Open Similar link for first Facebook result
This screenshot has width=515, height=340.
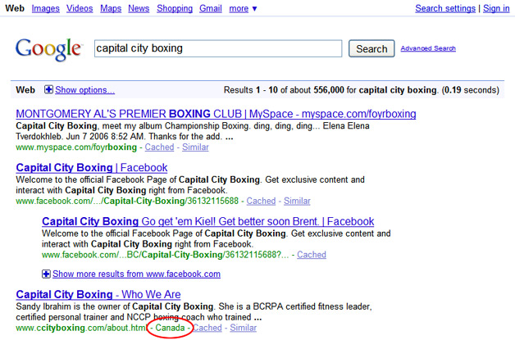(297, 201)
